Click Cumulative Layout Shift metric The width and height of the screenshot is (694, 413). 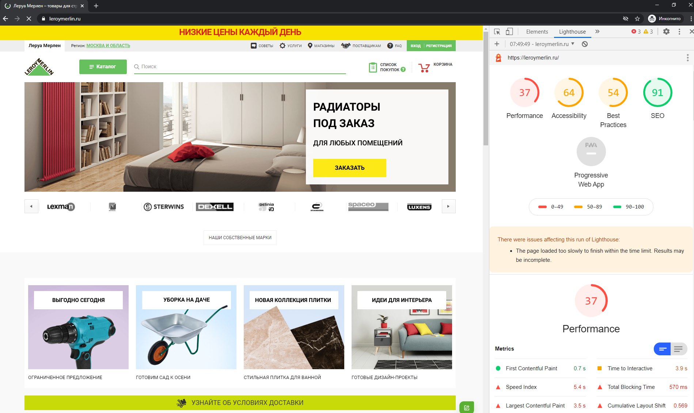[x=642, y=406]
